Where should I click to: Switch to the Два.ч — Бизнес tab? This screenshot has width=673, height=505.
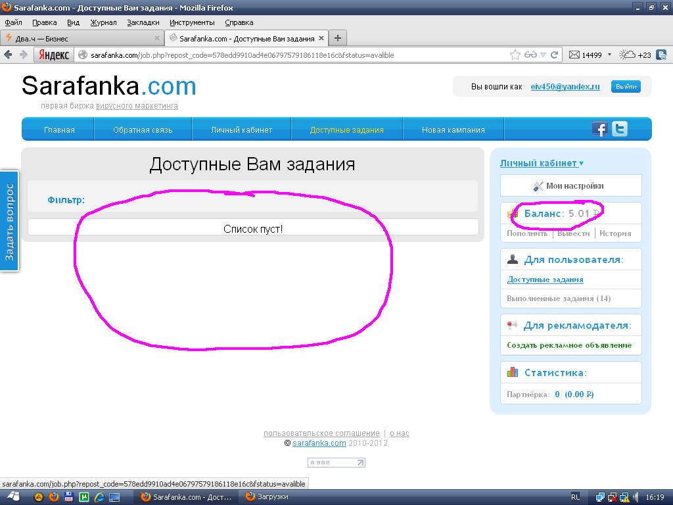[81, 38]
